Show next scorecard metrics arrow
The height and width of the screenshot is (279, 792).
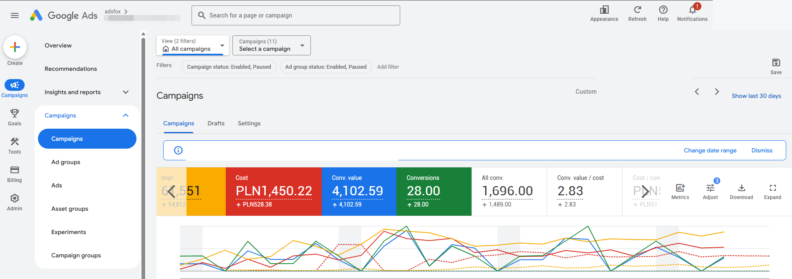point(645,192)
